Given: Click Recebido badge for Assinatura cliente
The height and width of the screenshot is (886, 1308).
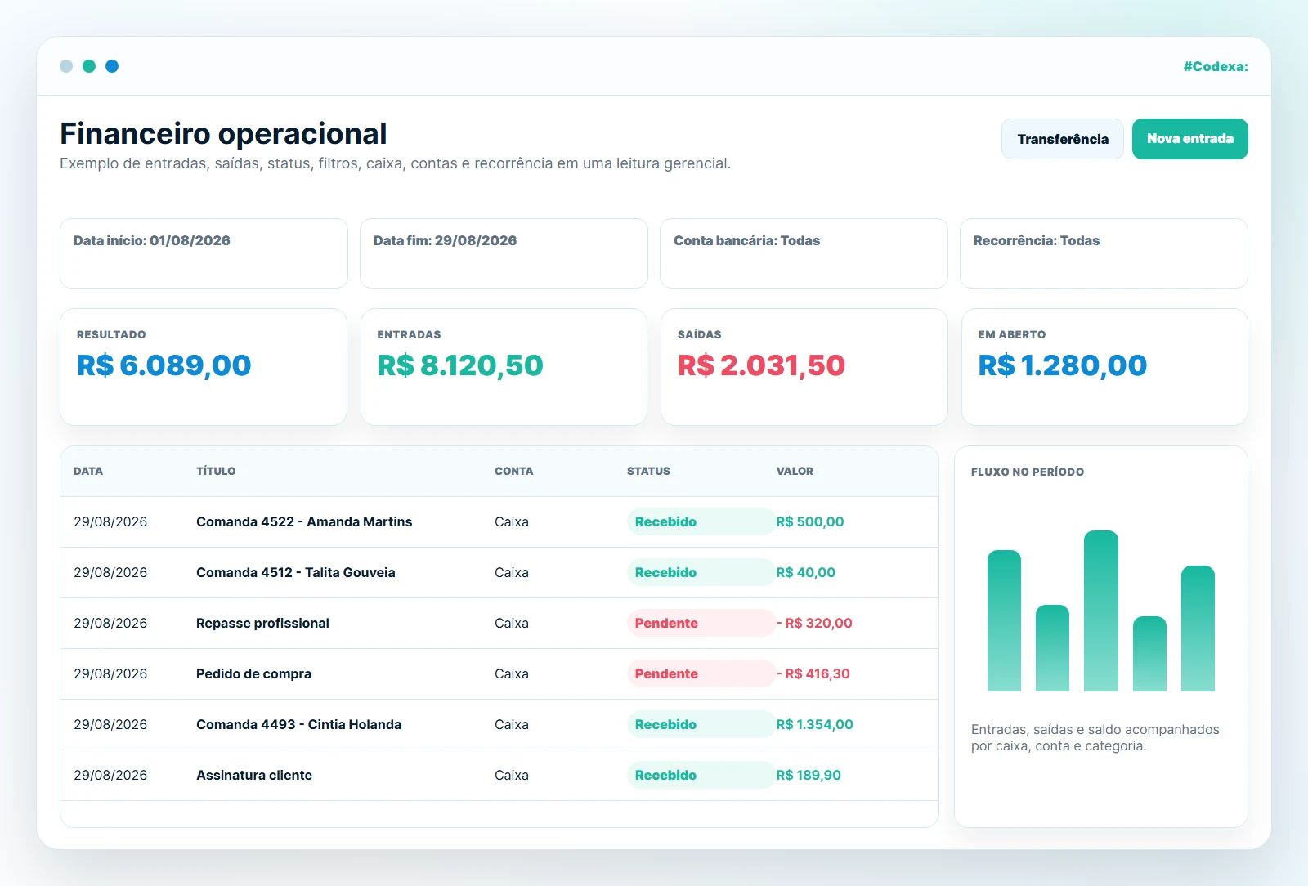Looking at the screenshot, I should click(x=701, y=776).
